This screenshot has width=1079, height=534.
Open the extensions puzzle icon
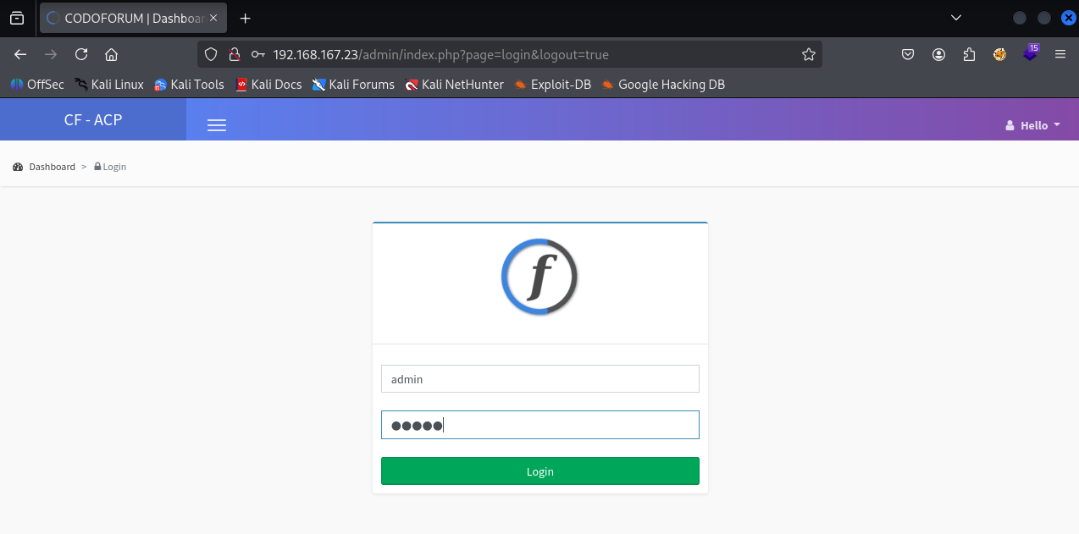969,54
